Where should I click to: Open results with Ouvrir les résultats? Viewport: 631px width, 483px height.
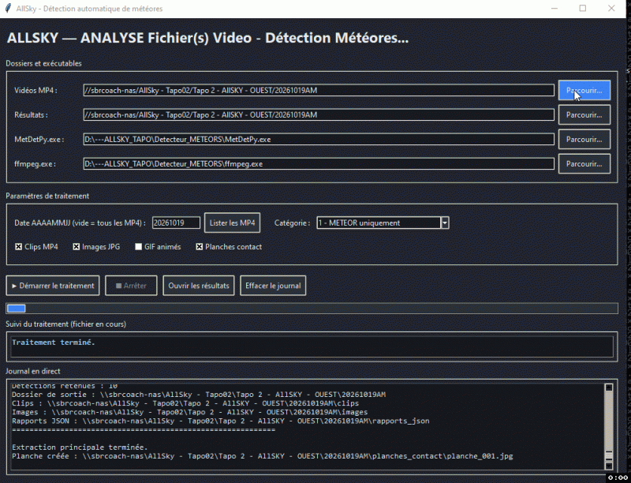tap(199, 286)
